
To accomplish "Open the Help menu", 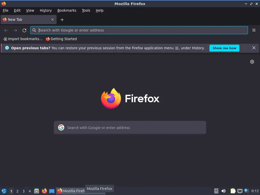I will tap(100, 10).
